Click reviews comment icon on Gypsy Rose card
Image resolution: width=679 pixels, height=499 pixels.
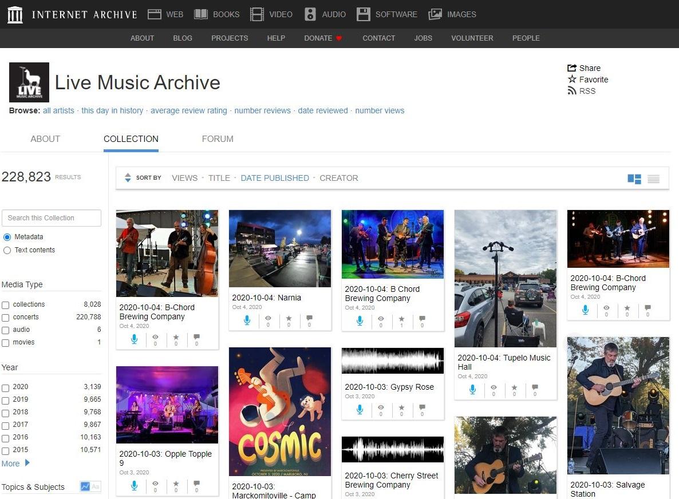pyautogui.click(x=422, y=407)
